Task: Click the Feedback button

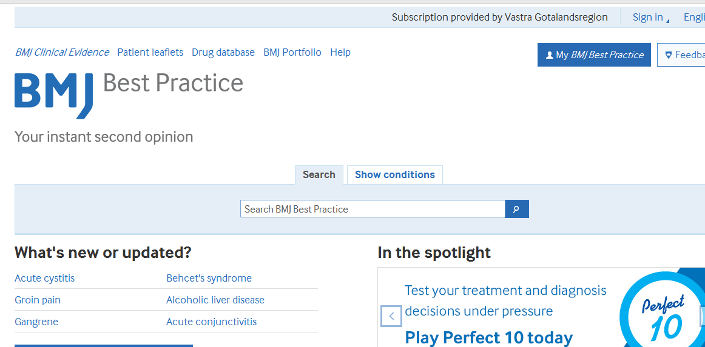Action: click(681, 55)
